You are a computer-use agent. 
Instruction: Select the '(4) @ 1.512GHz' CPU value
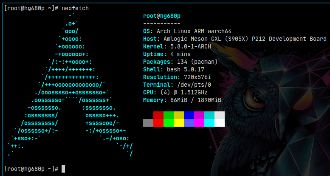click(x=184, y=92)
